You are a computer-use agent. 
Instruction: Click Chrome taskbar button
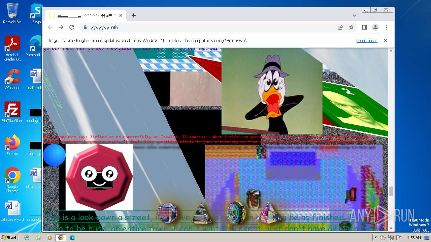coord(61,238)
